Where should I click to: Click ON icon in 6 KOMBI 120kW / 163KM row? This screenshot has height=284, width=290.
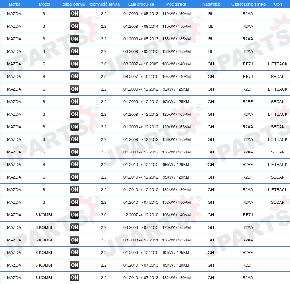pyautogui.click(x=75, y=227)
